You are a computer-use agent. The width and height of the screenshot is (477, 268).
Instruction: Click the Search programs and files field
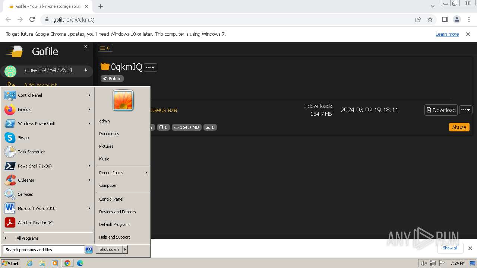click(x=44, y=250)
